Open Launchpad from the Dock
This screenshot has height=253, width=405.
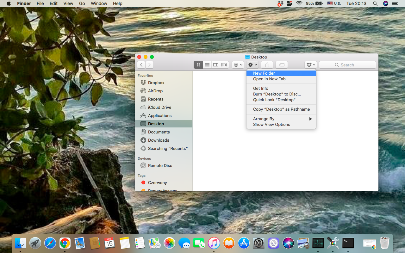pyautogui.click(x=35, y=243)
